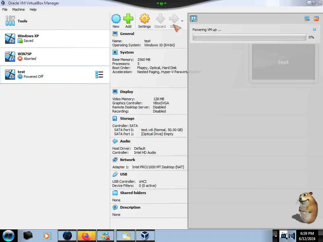Open the File menu
The width and height of the screenshot is (323, 242).
click(x=5, y=9)
